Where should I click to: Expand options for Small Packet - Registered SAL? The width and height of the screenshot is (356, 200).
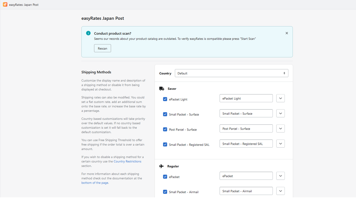[280, 144]
